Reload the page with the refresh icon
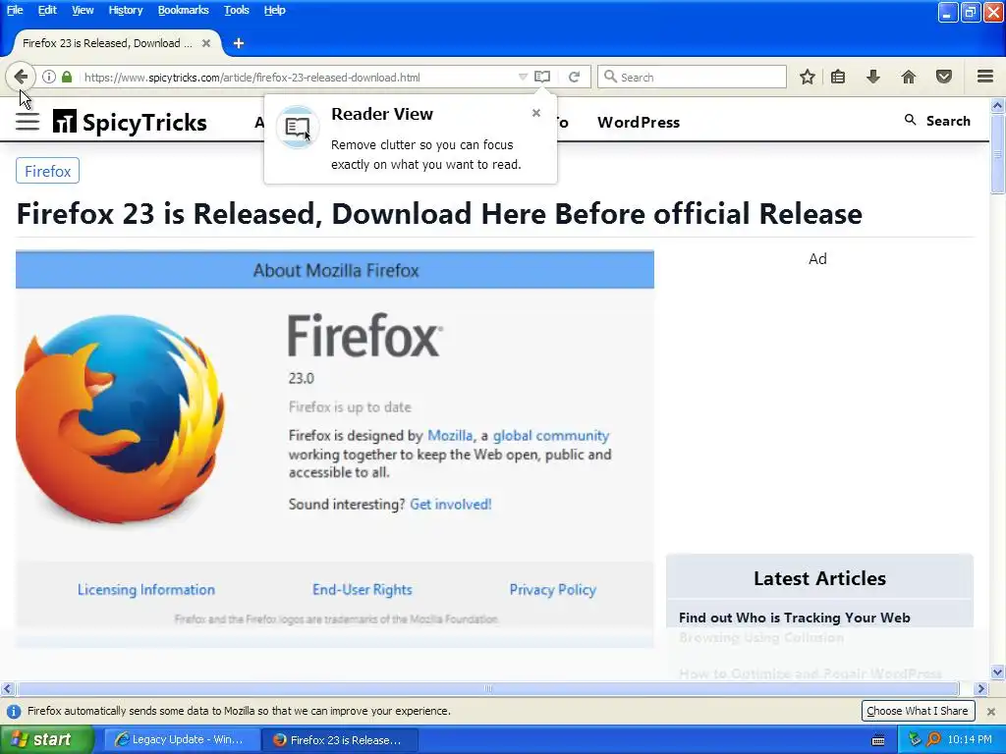1006x754 pixels. point(574,77)
